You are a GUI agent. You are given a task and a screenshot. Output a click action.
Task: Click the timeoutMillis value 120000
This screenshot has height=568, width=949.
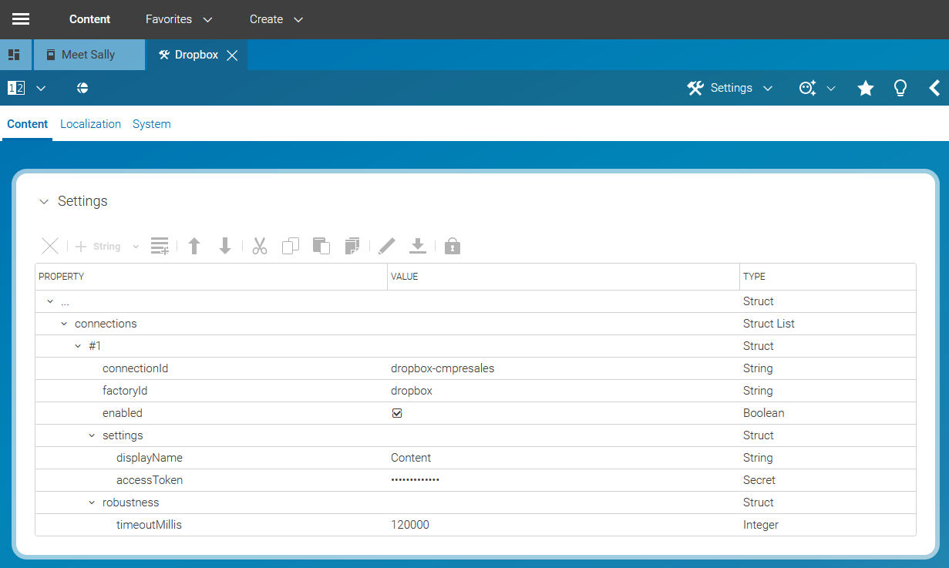(x=410, y=525)
